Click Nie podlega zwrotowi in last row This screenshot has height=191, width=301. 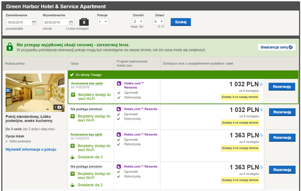86,167
